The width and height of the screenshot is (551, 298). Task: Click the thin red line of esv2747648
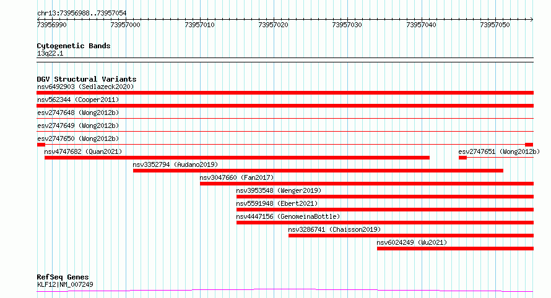(x=285, y=119)
